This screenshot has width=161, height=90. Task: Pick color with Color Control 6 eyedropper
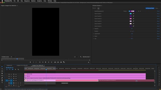coord(134,26)
